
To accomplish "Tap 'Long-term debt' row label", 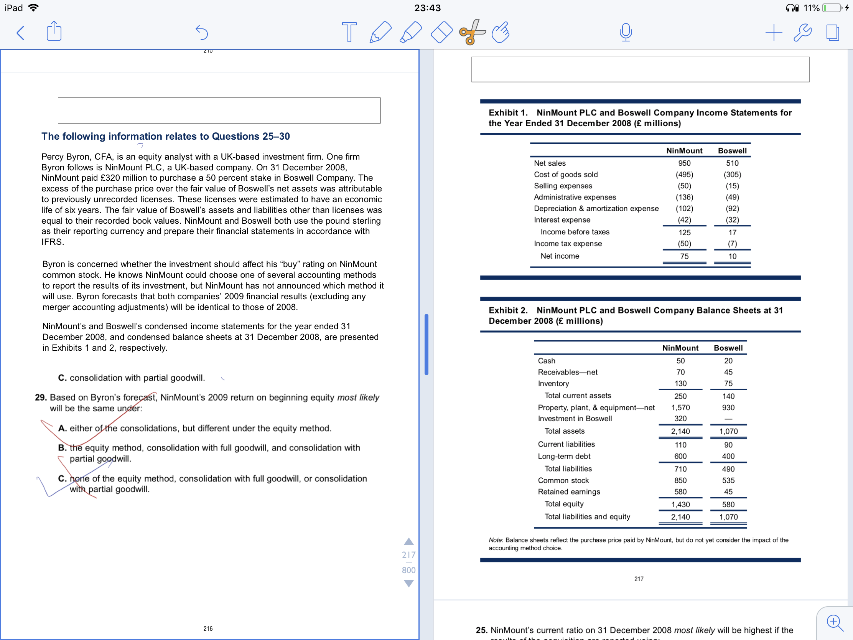I will [x=564, y=456].
